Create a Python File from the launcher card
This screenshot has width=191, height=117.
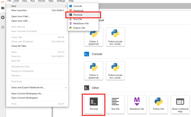(x=158, y=104)
